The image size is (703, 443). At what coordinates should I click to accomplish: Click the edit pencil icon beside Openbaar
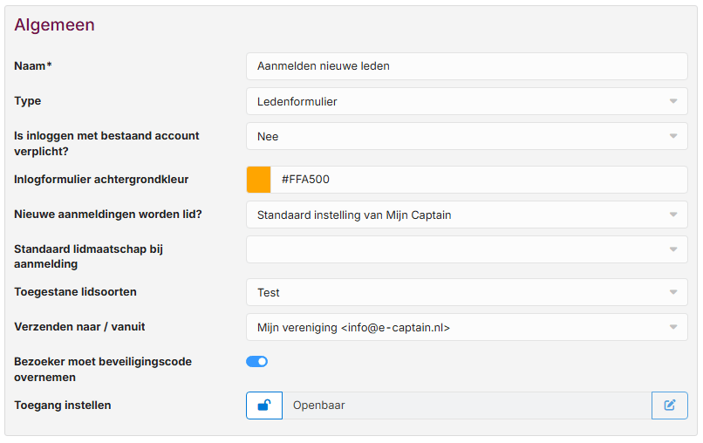(x=669, y=406)
